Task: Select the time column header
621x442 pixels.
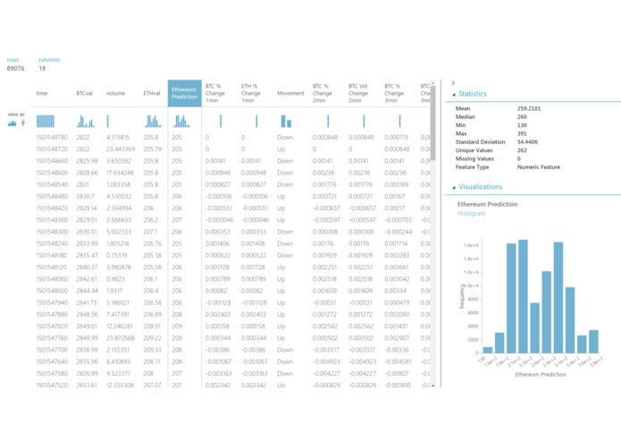Action: 42,93
